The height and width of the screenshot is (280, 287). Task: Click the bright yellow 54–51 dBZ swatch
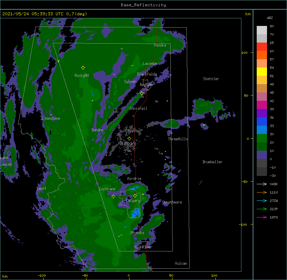(262, 71)
